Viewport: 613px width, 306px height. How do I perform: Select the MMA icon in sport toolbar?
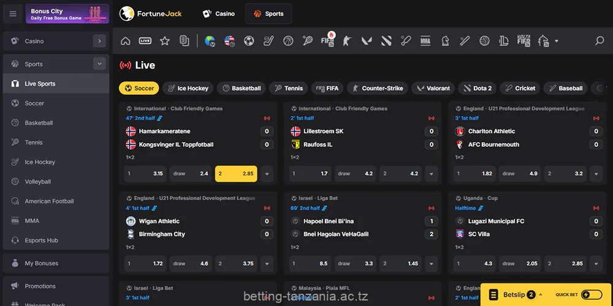(425, 40)
